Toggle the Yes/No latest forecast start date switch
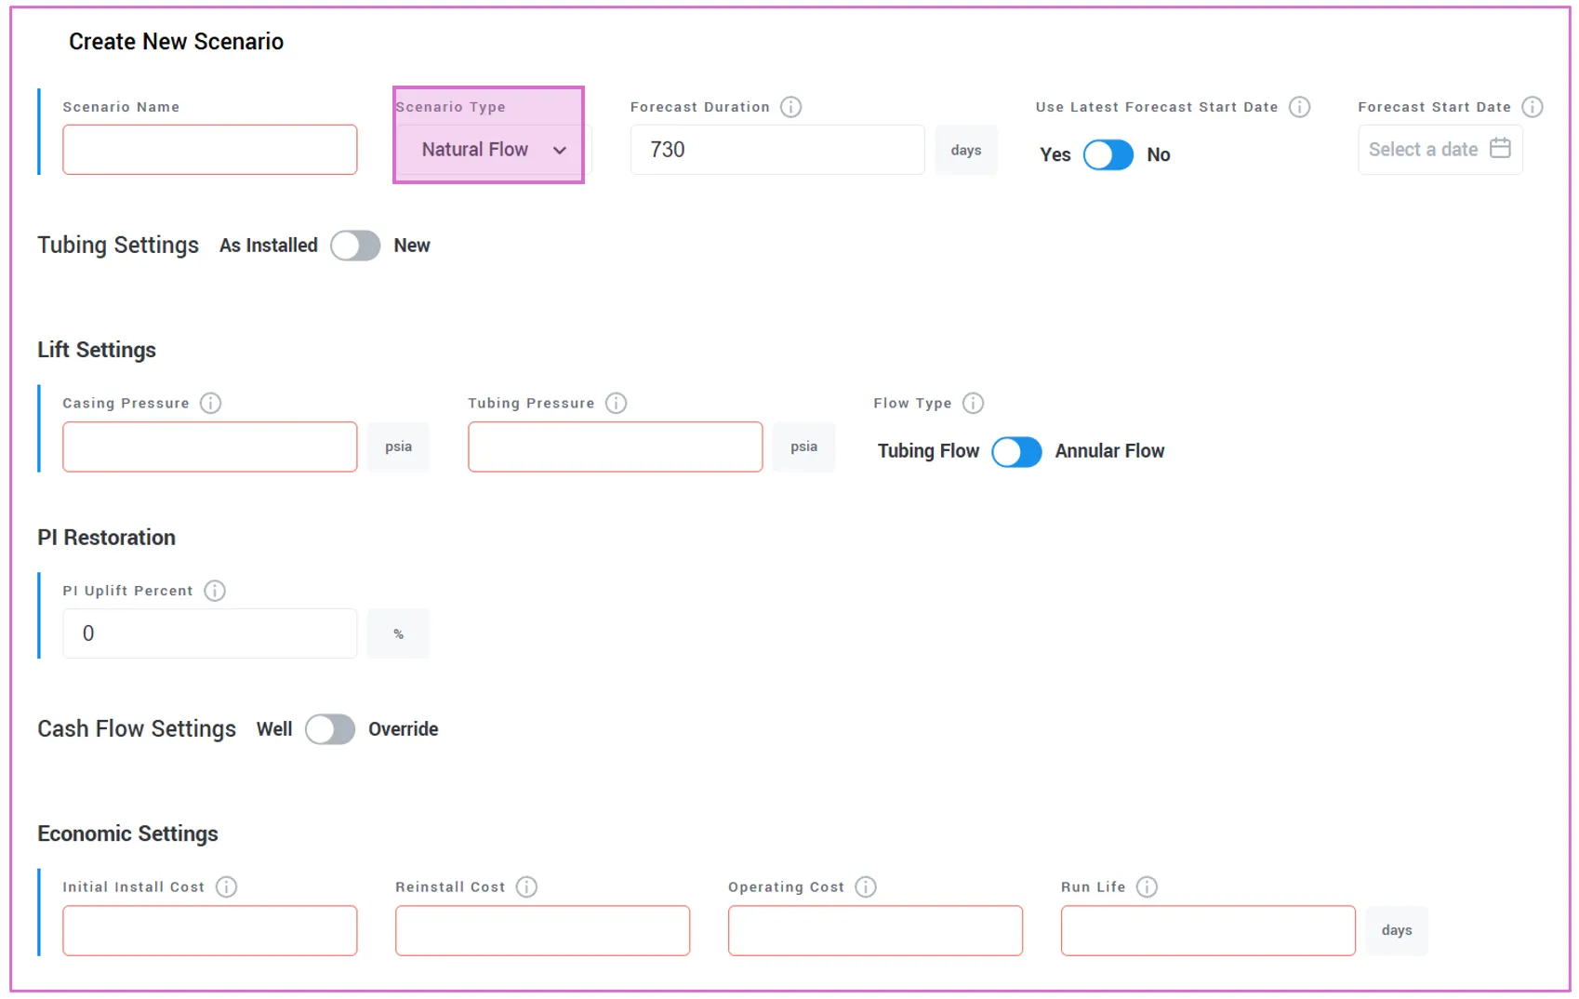 tap(1108, 154)
